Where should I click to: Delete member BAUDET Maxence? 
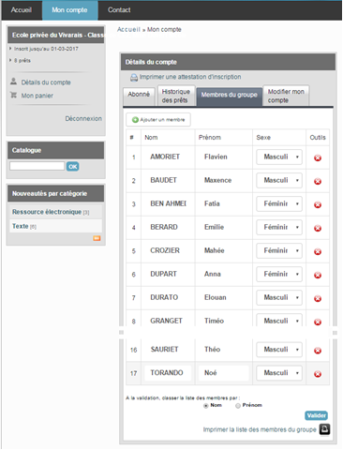[x=318, y=181]
